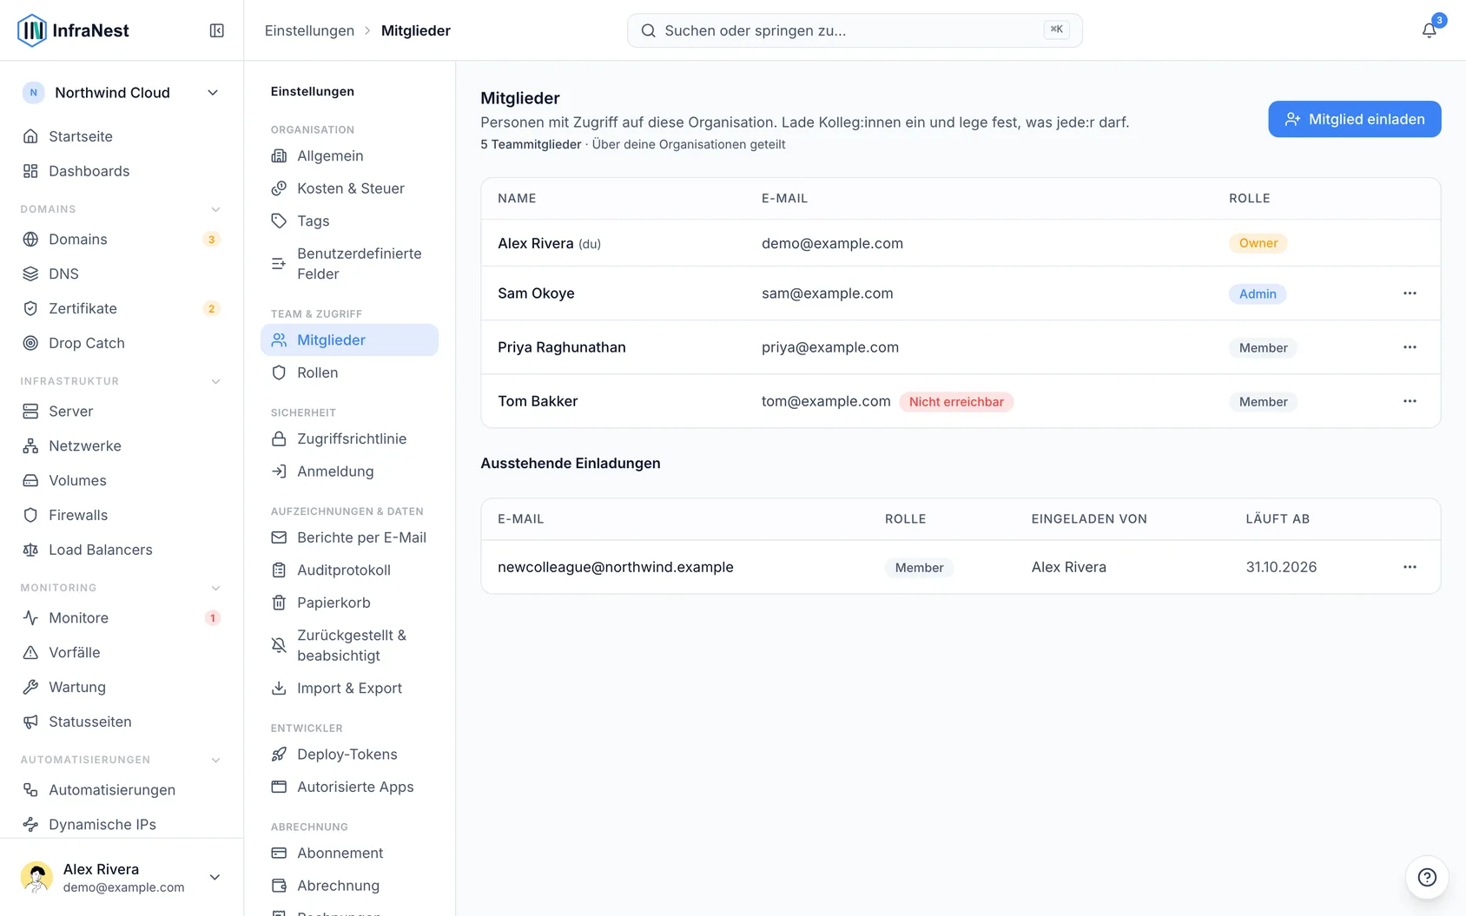Open Wartung in the sidebar
Screen dimensions: 1466x916
click(122, 687)
